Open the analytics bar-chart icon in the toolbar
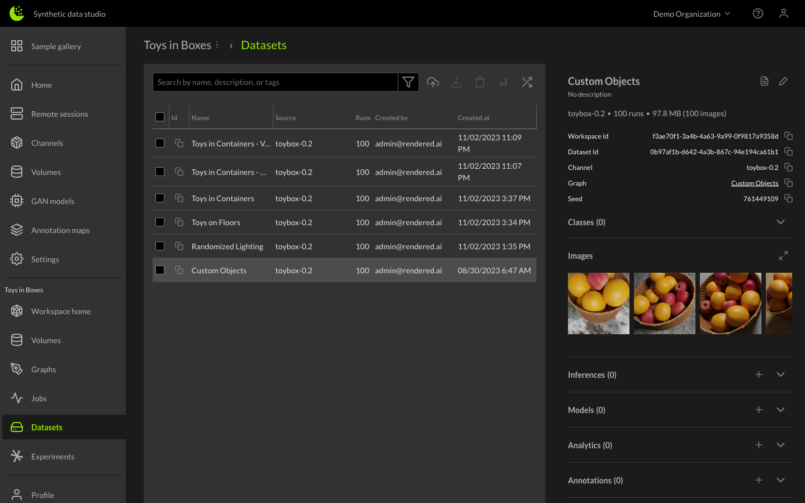The height and width of the screenshot is (503, 805). tap(503, 82)
